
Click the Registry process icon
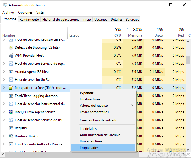click(11, 128)
